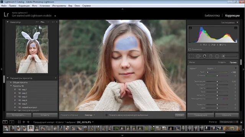245x137 pixels.
Task: Collapse effect sliders disclosure triangle
Action: (236, 68)
